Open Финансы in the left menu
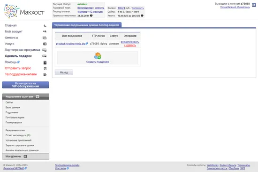The image size is (258, 172). click(x=11, y=38)
